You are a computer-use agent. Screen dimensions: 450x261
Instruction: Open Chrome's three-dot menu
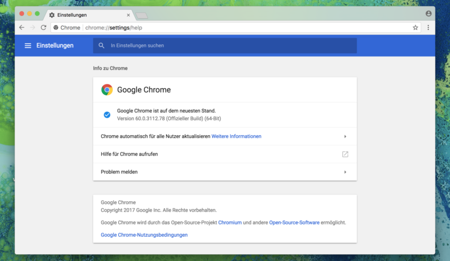tap(428, 27)
